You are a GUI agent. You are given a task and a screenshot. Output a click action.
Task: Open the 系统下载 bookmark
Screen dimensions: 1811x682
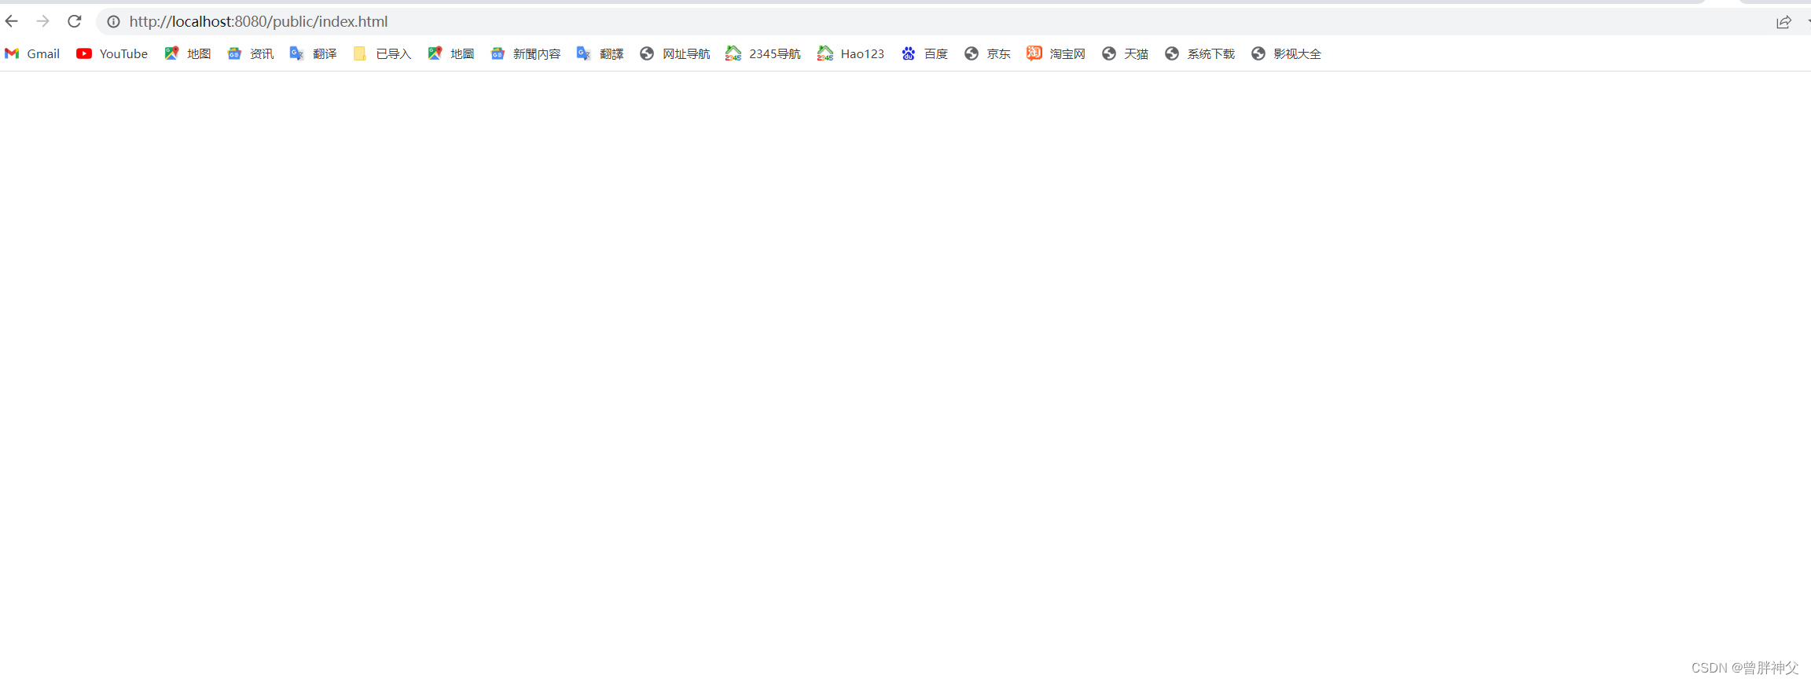(x=1199, y=53)
